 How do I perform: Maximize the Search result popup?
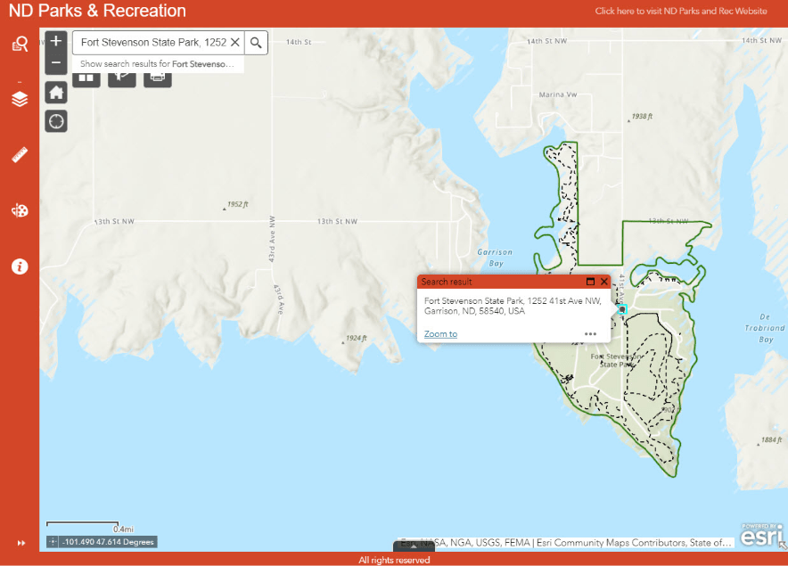(x=589, y=282)
